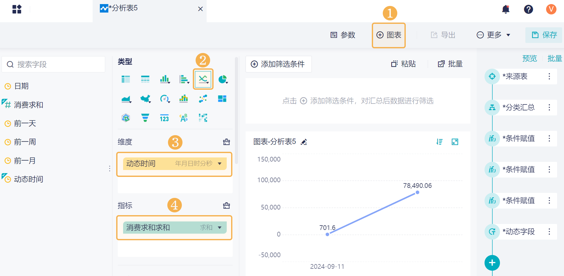Screen dimensions: 564x276
Task: Select the pie chart type
Action: coord(223,79)
